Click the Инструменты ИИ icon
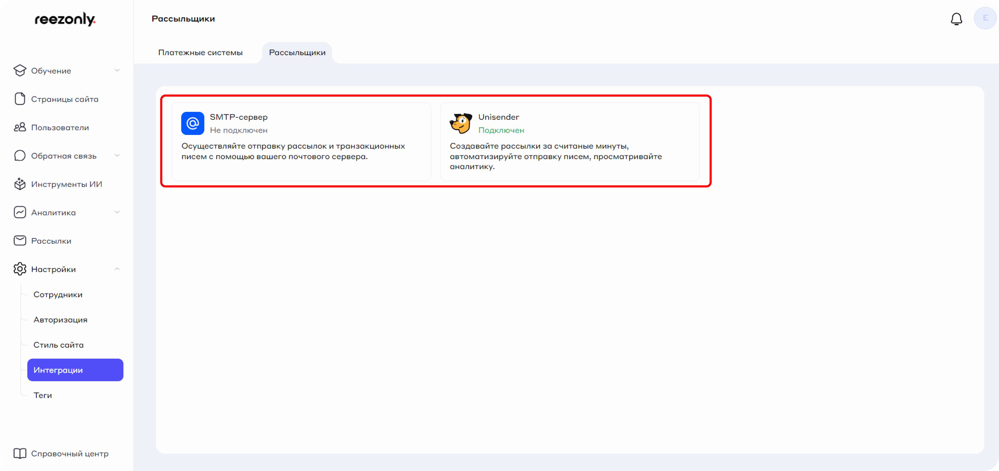 coord(20,184)
